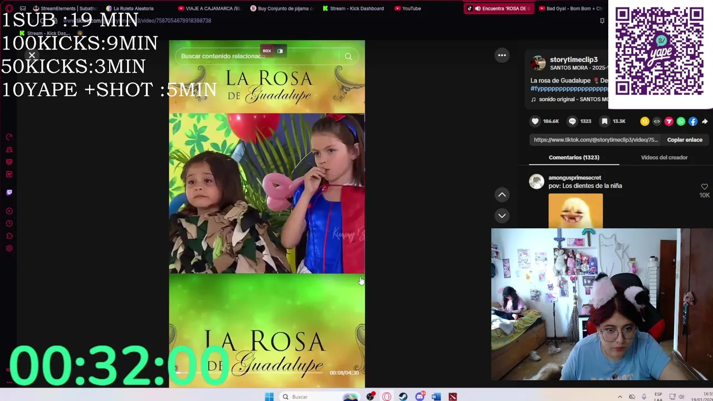Open comments via speech bubble icon
The image size is (713, 401).
(572, 121)
